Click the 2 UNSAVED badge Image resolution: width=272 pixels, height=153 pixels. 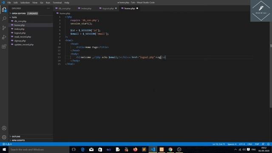32,13
